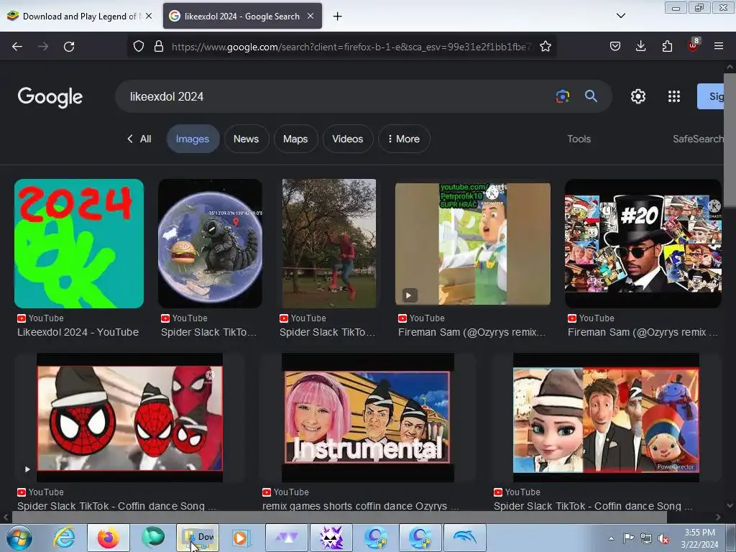Image resolution: width=736 pixels, height=552 pixels.
Task: Open the Action Center flag tray icon
Action: tap(628, 538)
